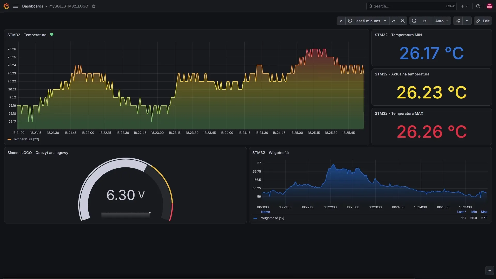Go to Dashboards breadcrumb
Image resolution: width=496 pixels, height=279 pixels.
pyautogui.click(x=33, y=6)
